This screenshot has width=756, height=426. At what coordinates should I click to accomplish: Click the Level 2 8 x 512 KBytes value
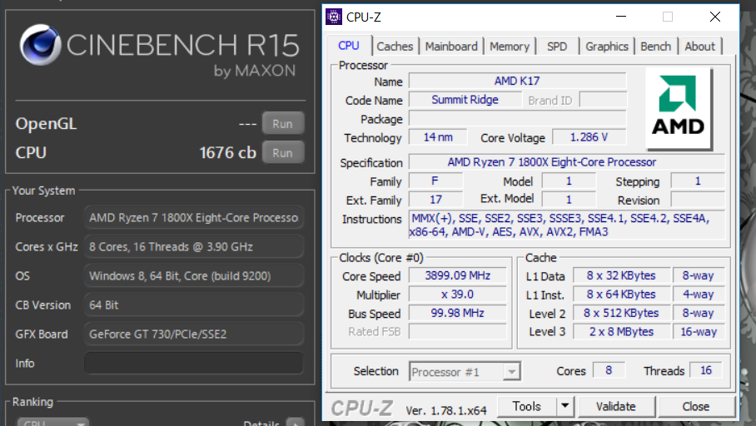(x=621, y=313)
